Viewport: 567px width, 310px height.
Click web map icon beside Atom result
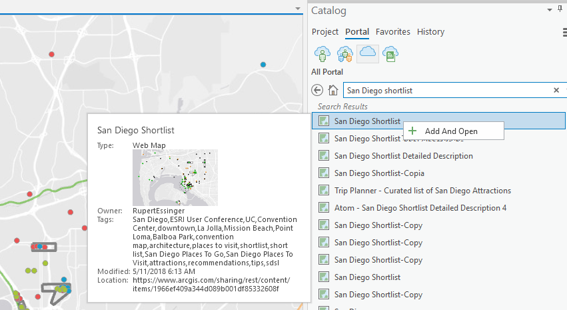[324, 207]
